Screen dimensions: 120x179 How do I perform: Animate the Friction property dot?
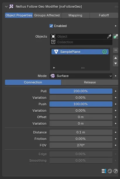(116, 139)
